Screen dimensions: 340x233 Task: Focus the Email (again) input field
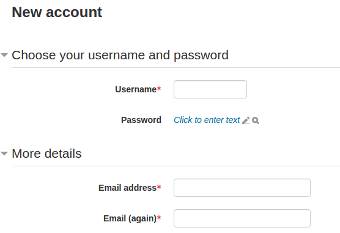point(242,218)
